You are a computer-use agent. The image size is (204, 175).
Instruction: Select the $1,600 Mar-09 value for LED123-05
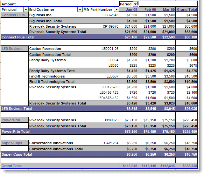tap(169, 87)
